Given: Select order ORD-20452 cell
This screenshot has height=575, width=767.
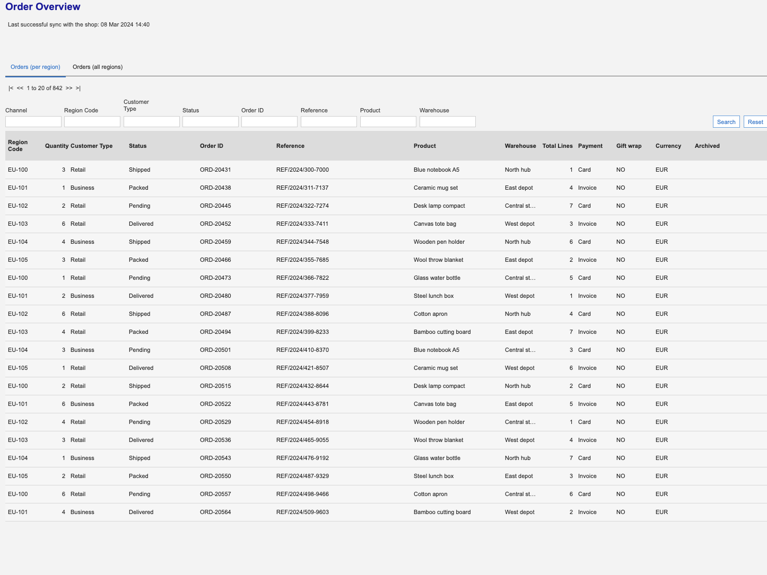Looking at the screenshot, I should 215,224.
